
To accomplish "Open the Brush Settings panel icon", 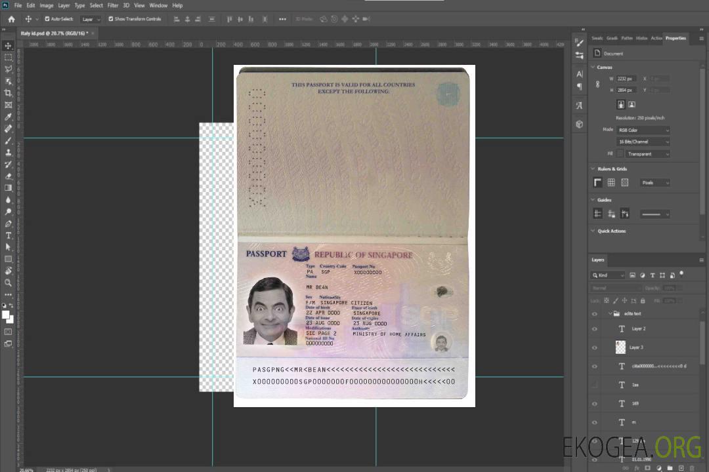I will tap(580, 43).
